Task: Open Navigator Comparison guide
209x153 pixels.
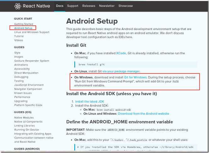Action: pos(28,89)
